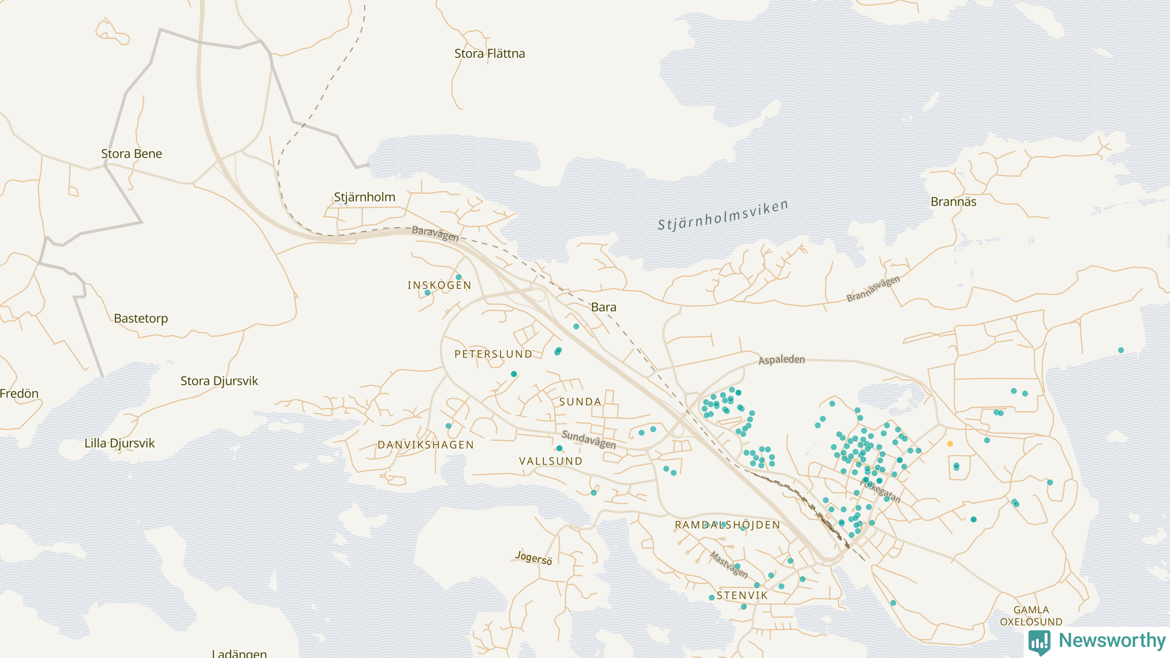The height and width of the screenshot is (658, 1170).
Task: Click the Stjärnholm place label
Action: click(x=364, y=197)
